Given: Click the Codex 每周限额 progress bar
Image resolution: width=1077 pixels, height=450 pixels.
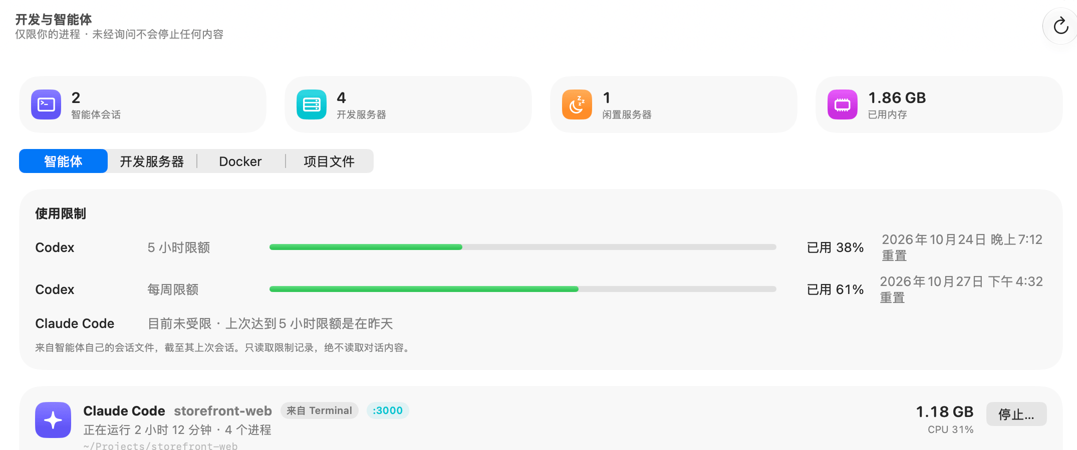Looking at the screenshot, I should (x=523, y=289).
